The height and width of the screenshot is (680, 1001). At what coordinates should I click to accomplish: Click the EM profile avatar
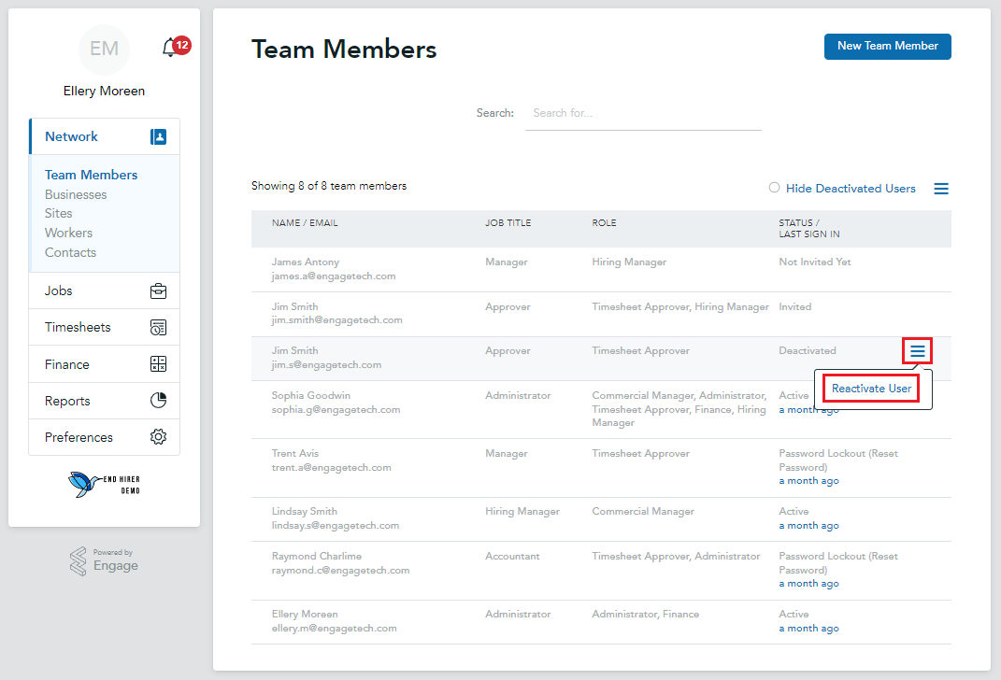pos(104,50)
